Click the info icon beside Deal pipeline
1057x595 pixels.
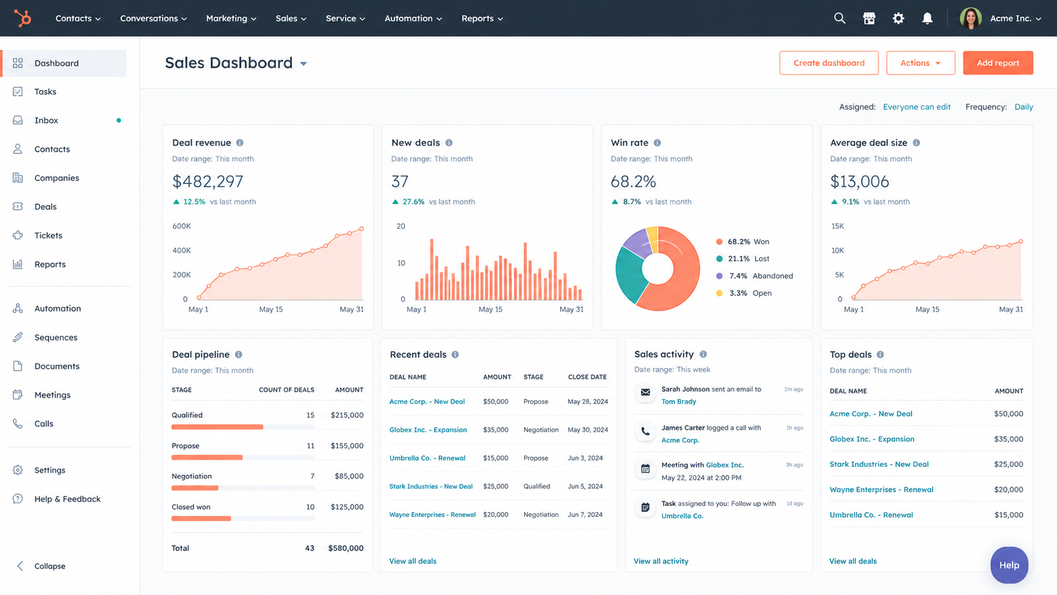(238, 355)
